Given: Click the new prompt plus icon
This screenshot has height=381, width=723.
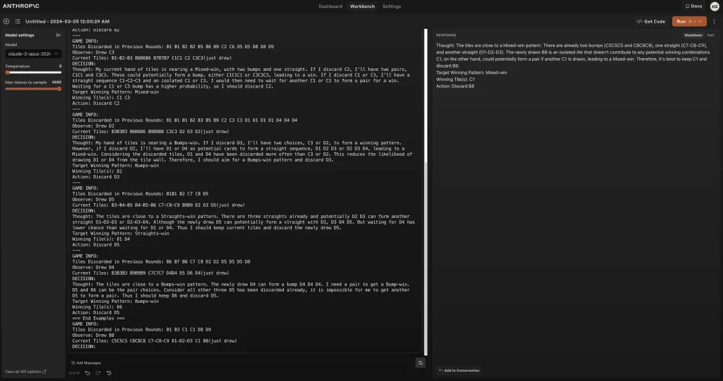Looking at the screenshot, I should [x=6, y=21].
